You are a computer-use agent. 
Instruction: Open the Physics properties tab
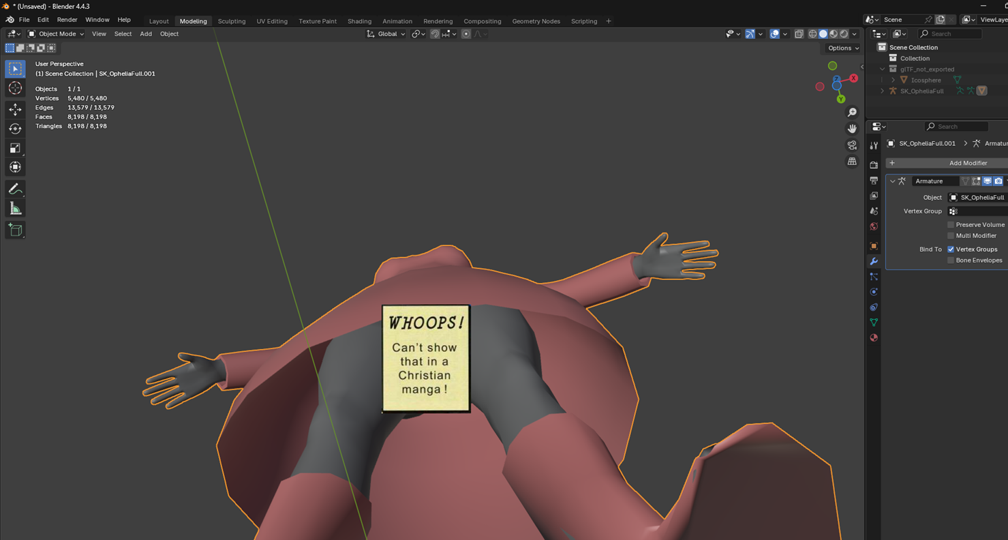click(874, 292)
